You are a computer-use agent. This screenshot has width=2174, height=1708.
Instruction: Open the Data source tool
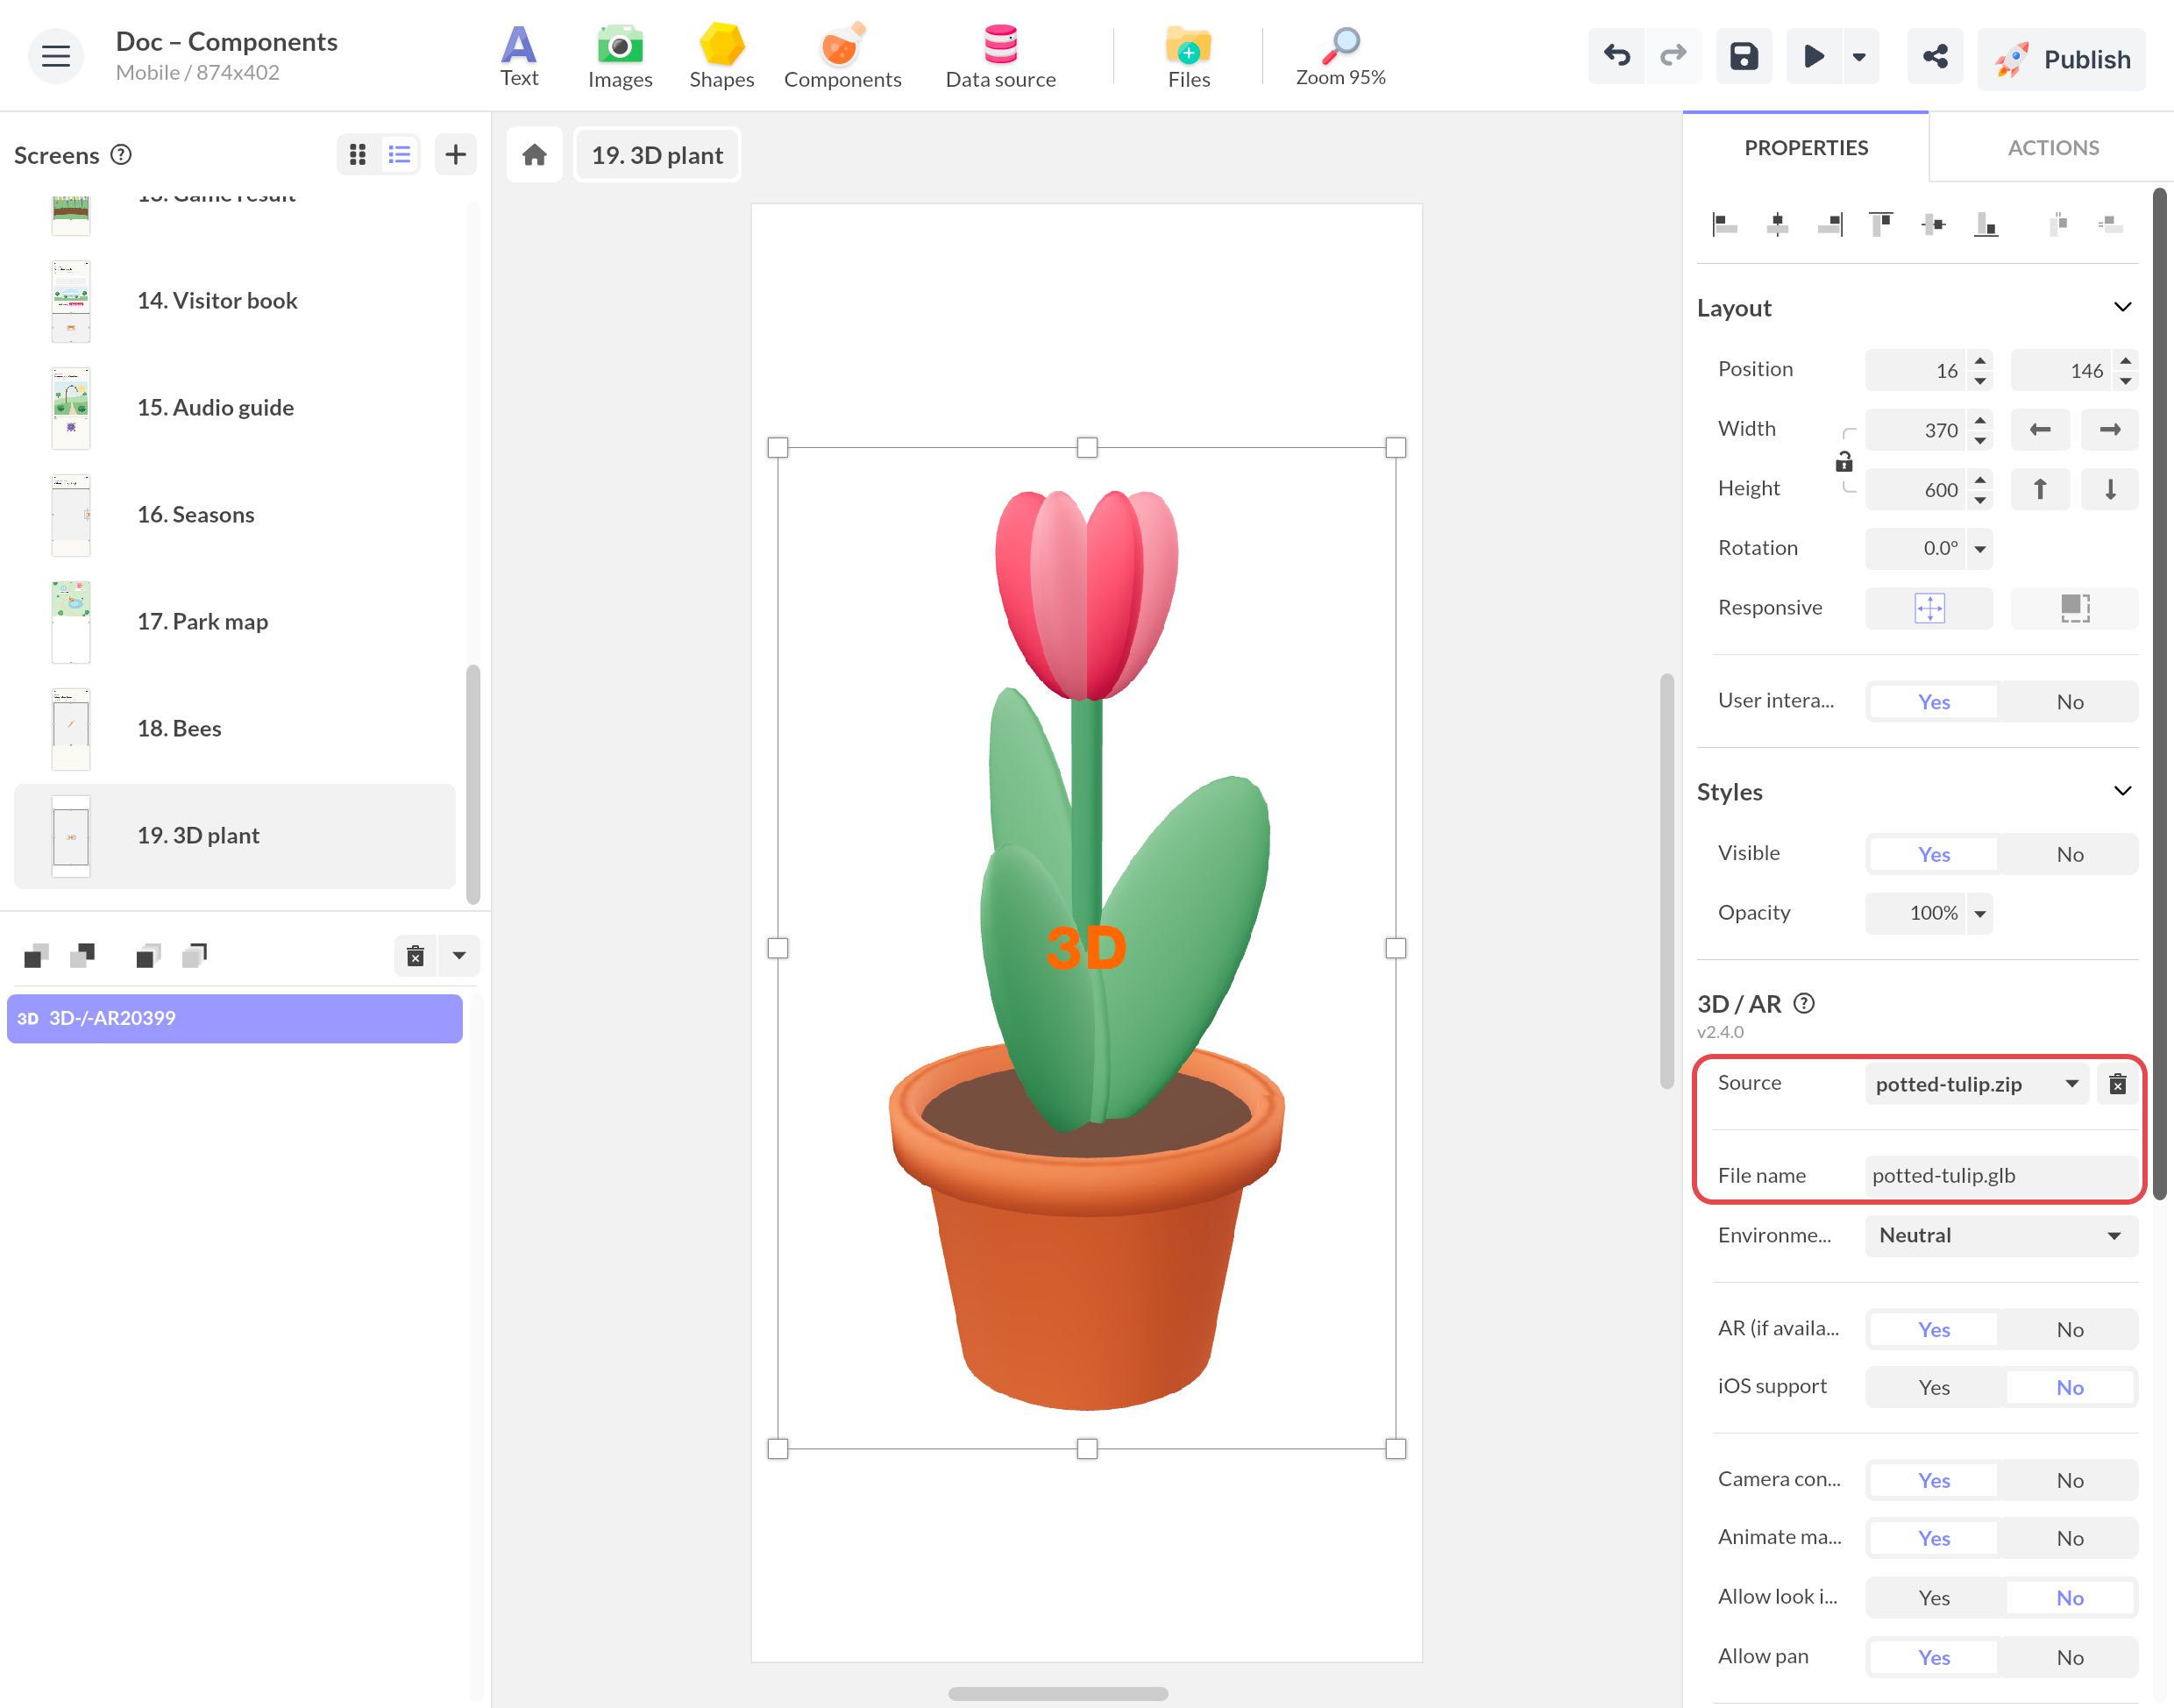click(1000, 57)
